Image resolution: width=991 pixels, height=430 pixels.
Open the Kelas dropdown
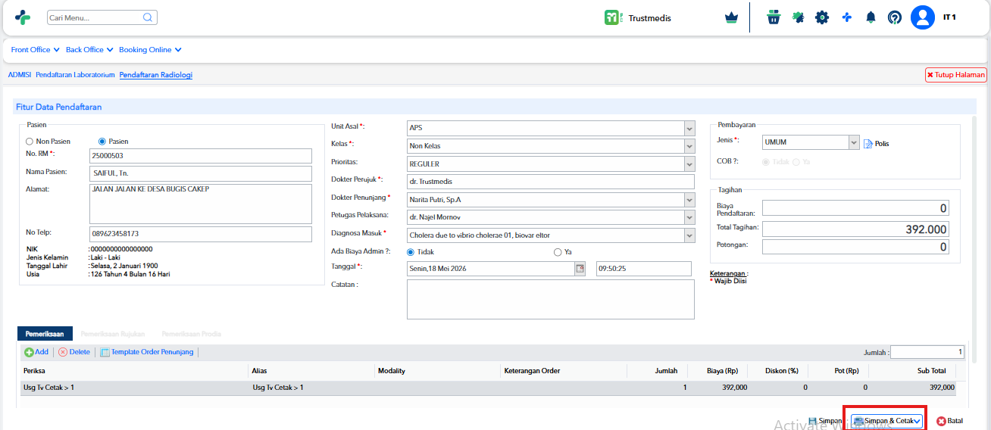coord(689,146)
